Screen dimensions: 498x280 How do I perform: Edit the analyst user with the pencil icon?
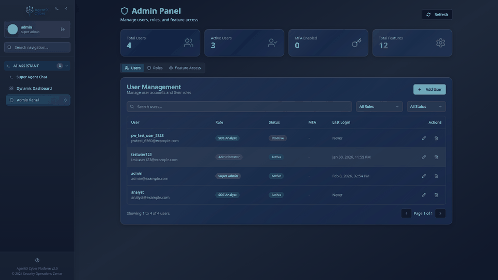click(x=424, y=195)
